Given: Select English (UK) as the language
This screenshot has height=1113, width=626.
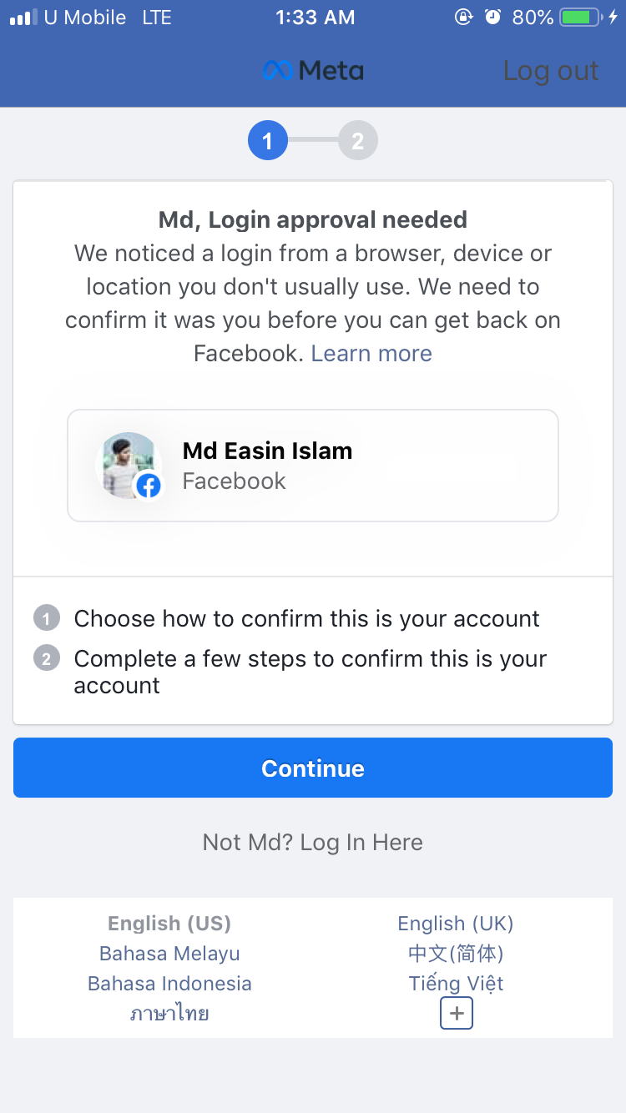Looking at the screenshot, I should [456, 923].
